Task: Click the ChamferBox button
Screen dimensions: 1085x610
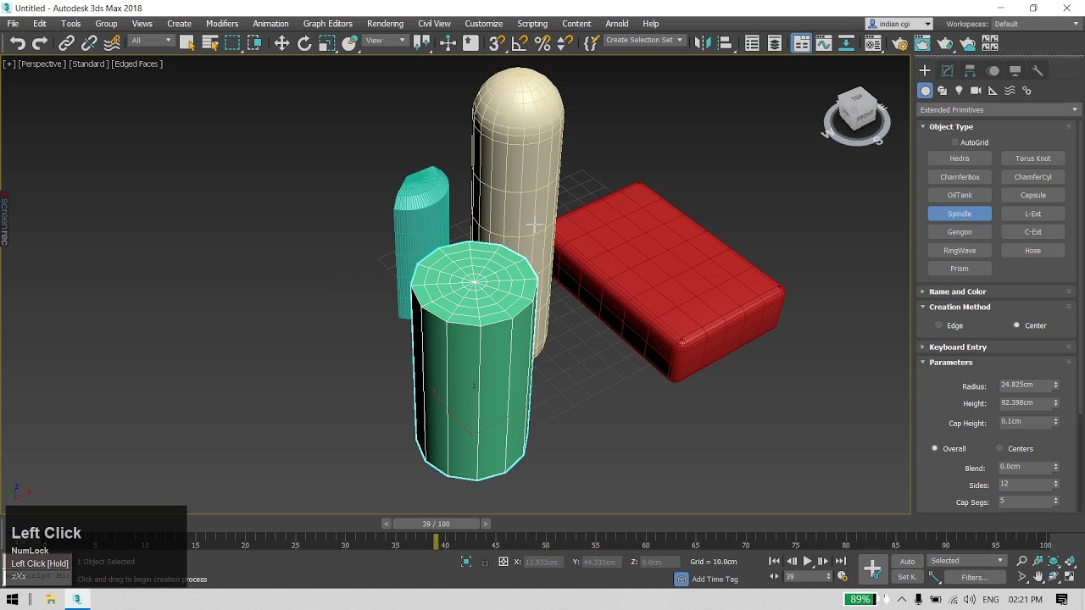Action: coord(960,177)
